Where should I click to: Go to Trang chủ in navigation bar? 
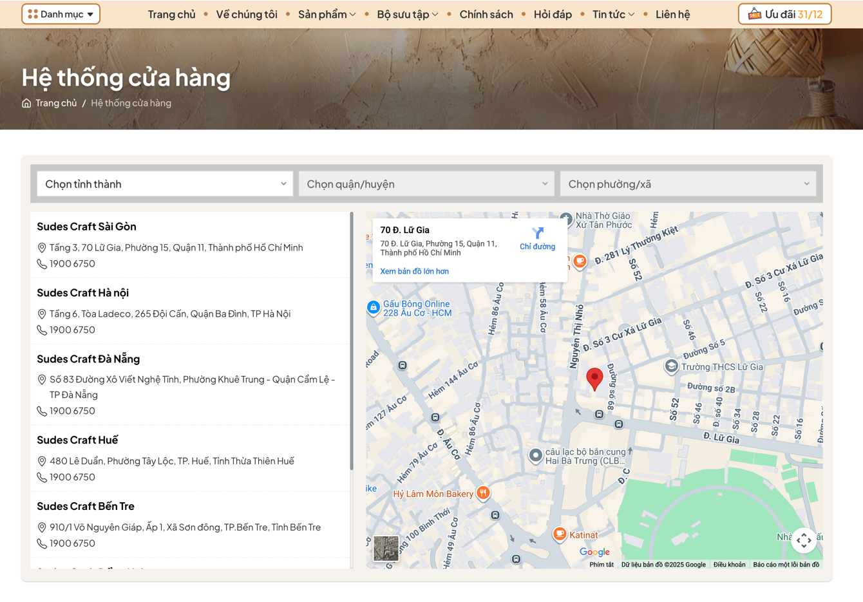(171, 14)
